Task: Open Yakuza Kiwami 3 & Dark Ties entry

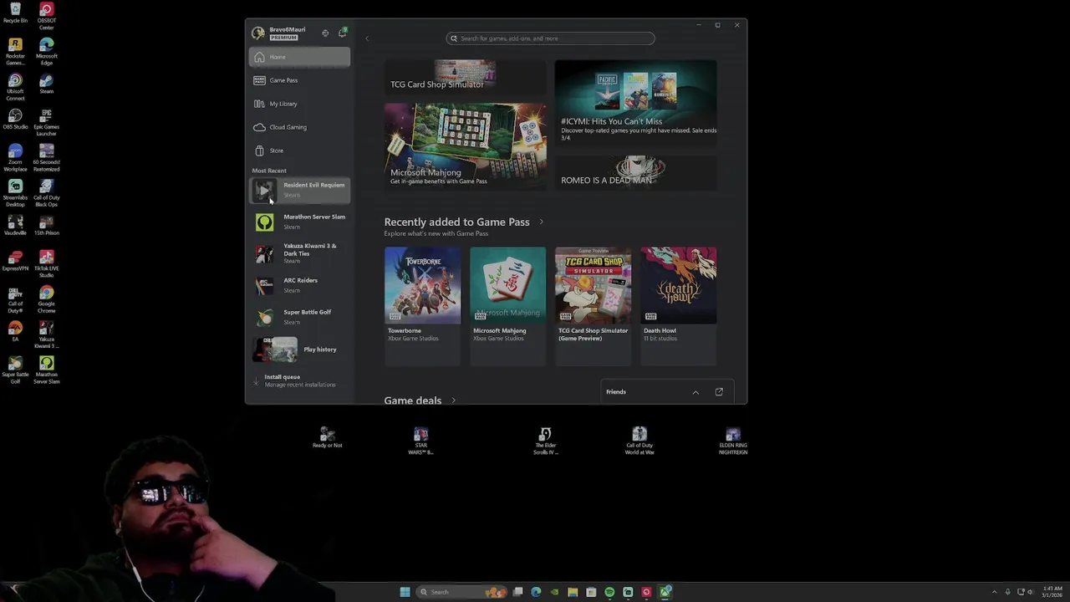Action: (299, 253)
